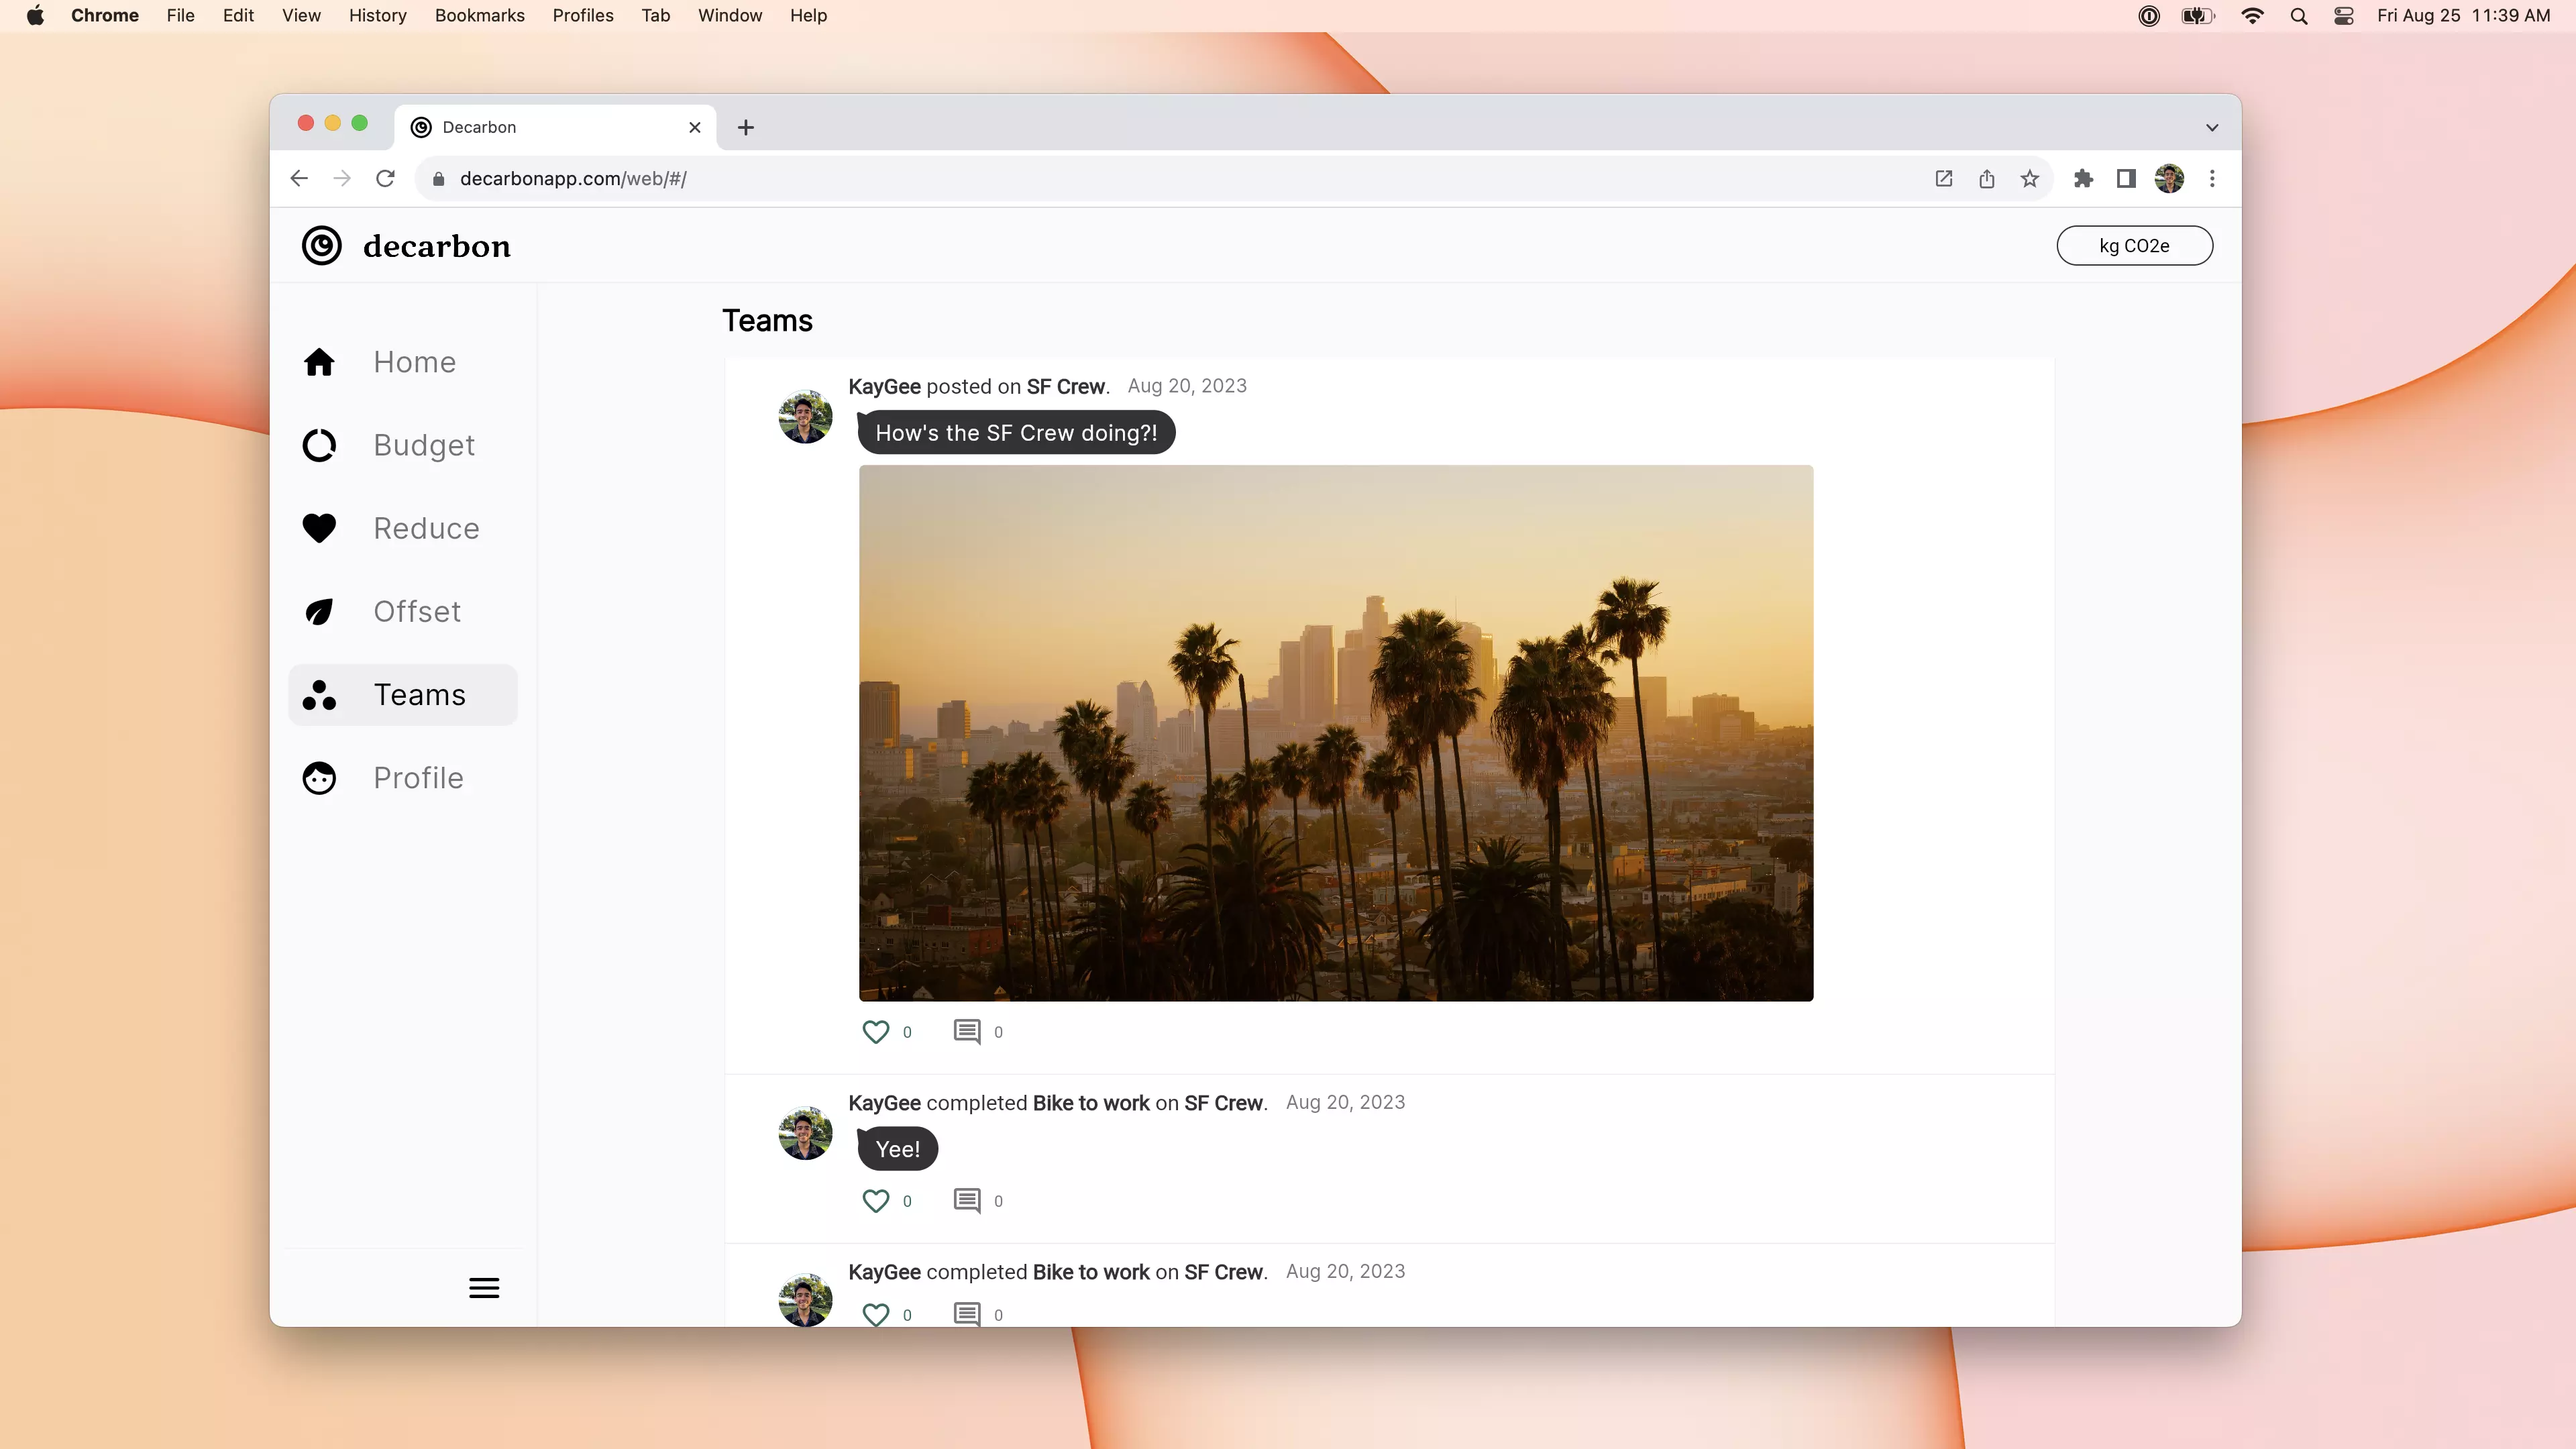The height and width of the screenshot is (1449, 2576).
Task: Like the 'How's the SF Crew doing?!' post
Action: [876, 1032]
